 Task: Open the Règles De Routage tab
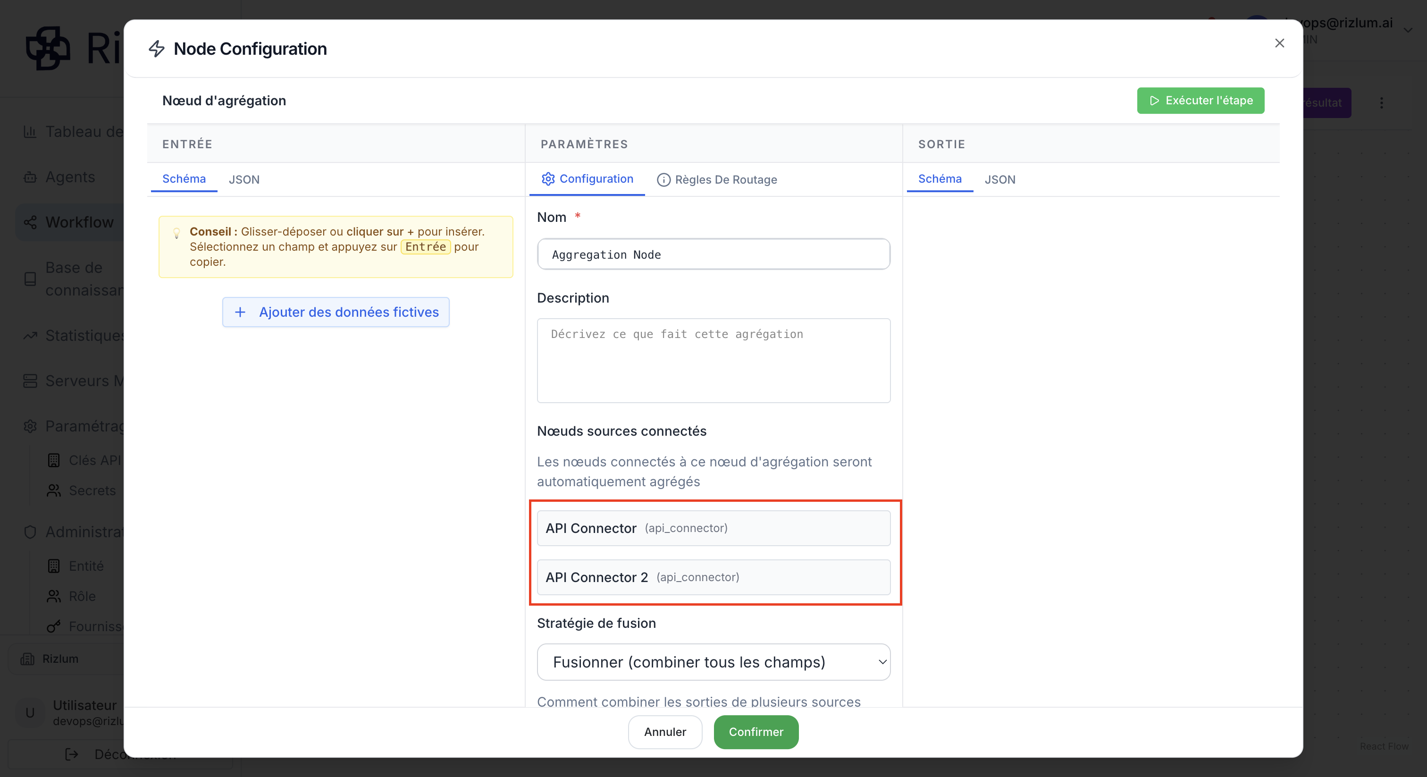[x=717, y=179]
